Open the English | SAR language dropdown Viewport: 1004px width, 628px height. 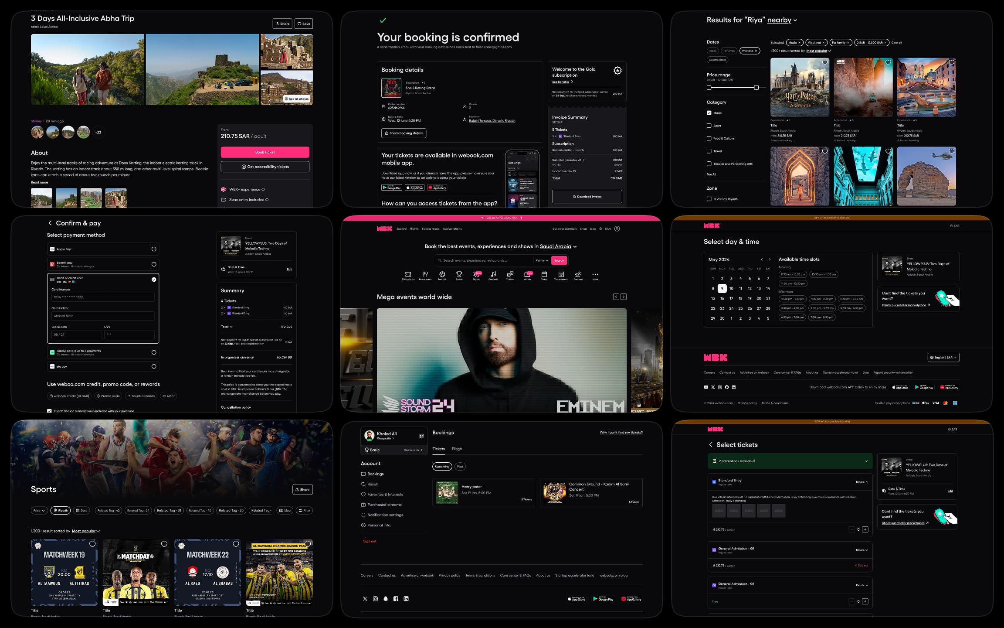click(x=943, y=358)
